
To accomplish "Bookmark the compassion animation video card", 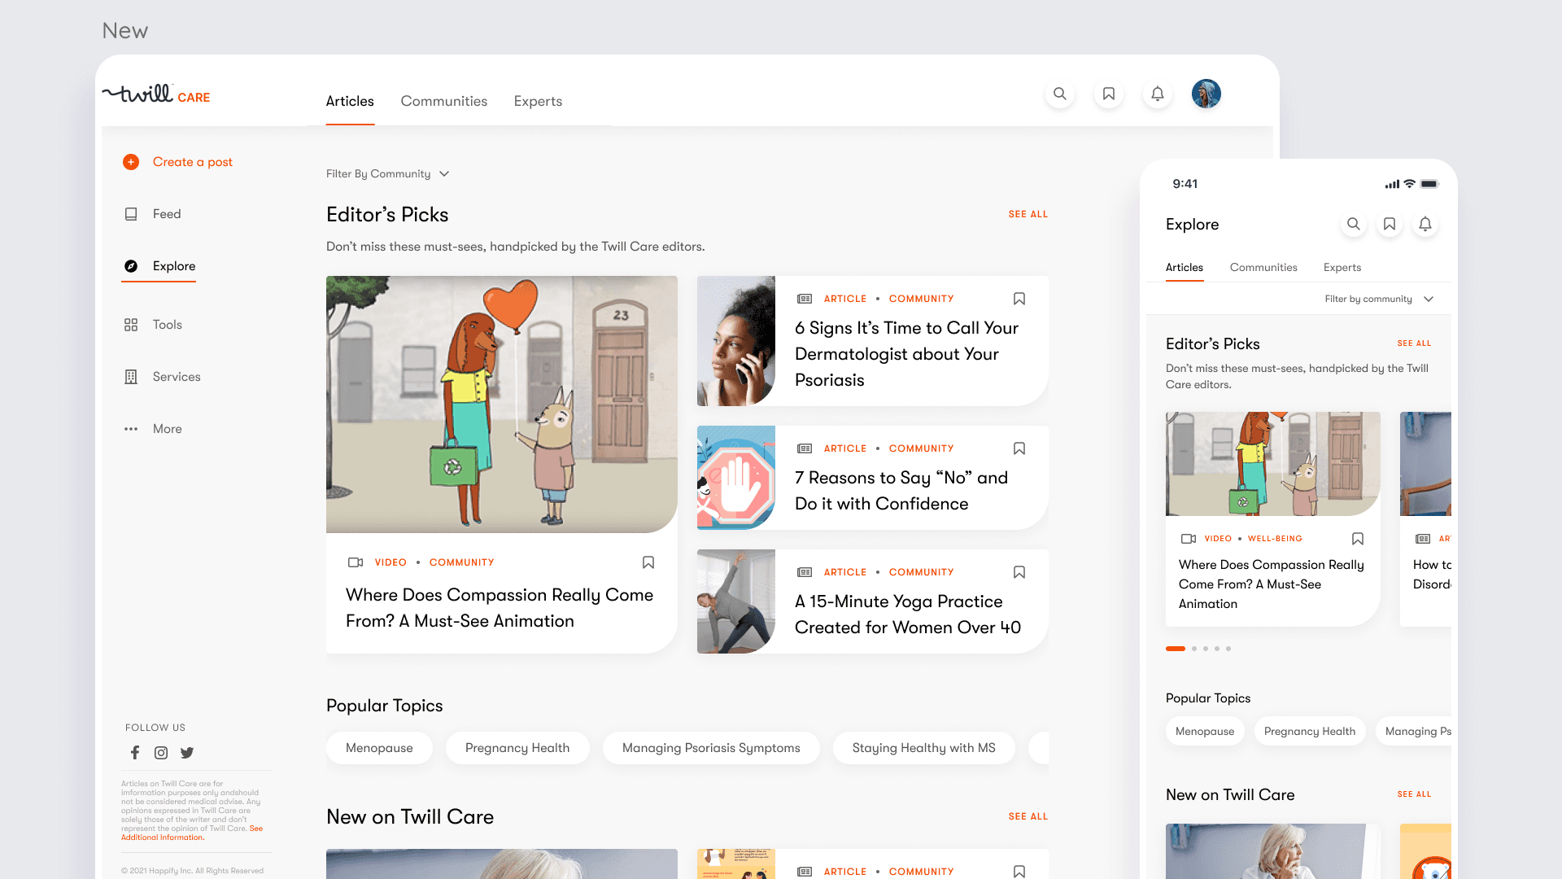I will click(x=648, y=562).
